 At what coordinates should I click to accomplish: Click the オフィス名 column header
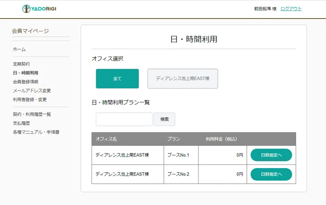click(x=106, y=139)
